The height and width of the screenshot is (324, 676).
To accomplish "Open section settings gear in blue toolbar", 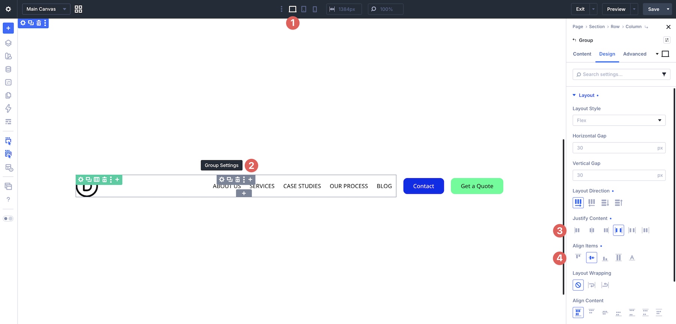I will click(x=23, y=23).
